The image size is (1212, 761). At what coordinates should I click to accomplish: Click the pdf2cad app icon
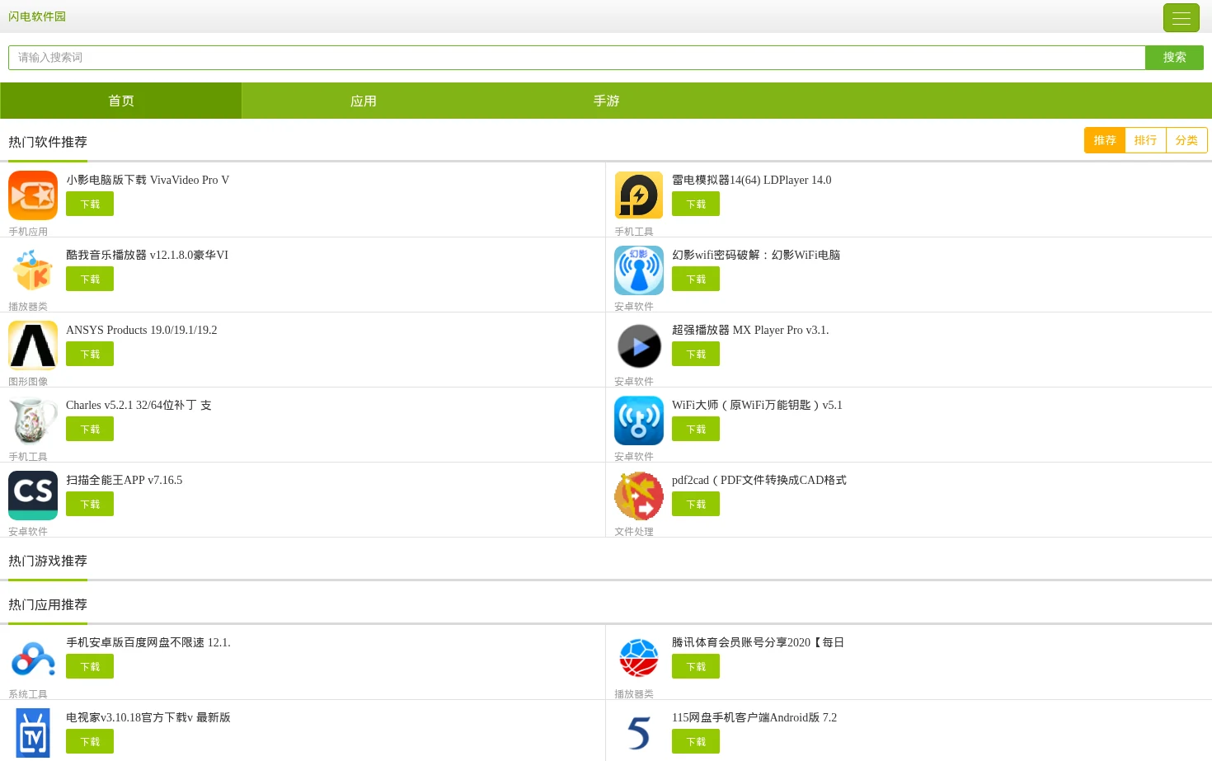(x=639, y=496)
